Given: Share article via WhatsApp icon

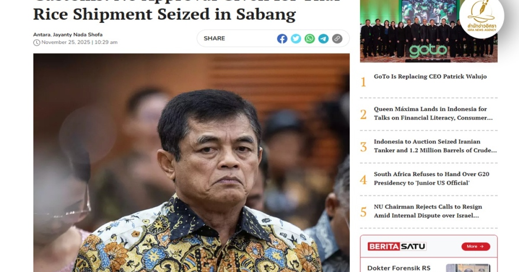Looking at the screenshot, I should pyautogui.click(x=310, y=38).
